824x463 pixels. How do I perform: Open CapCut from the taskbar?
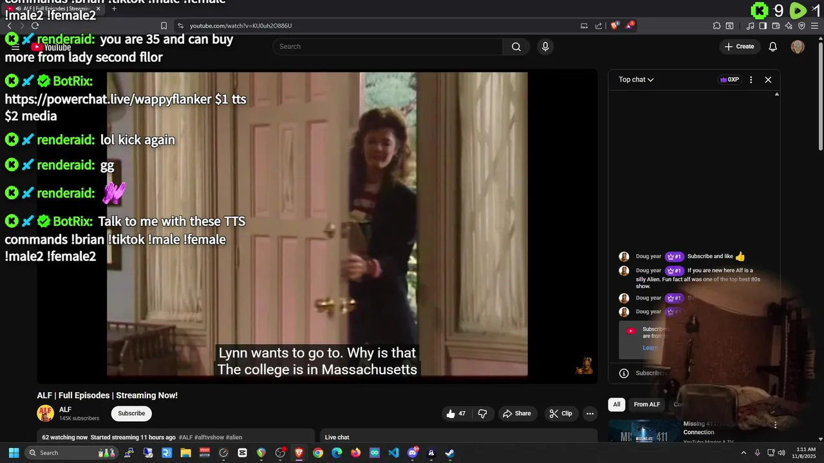(242, 453)
